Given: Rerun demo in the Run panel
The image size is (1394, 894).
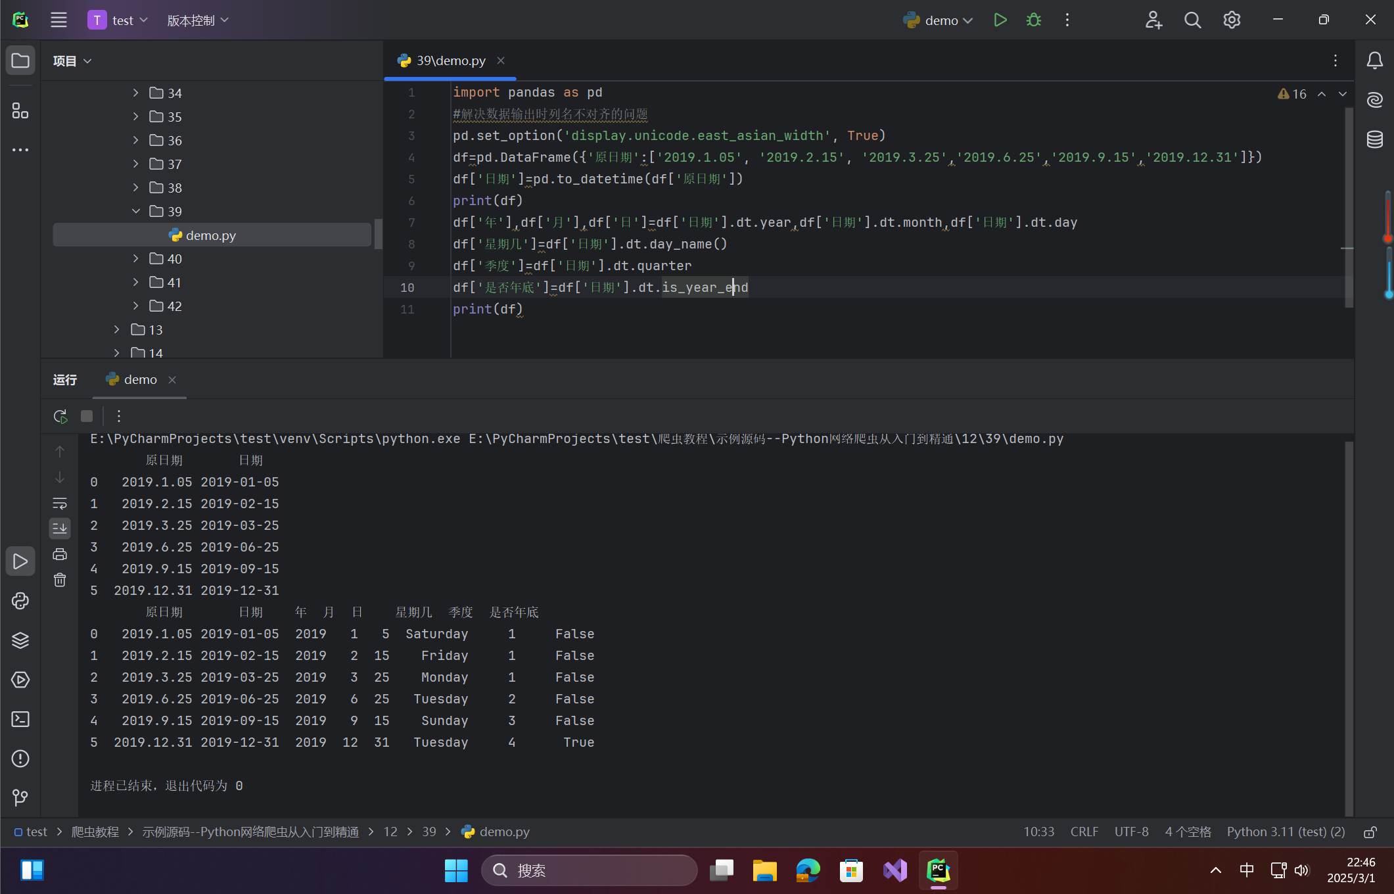Looking at the screenshot, I should [x=60, y=416].
